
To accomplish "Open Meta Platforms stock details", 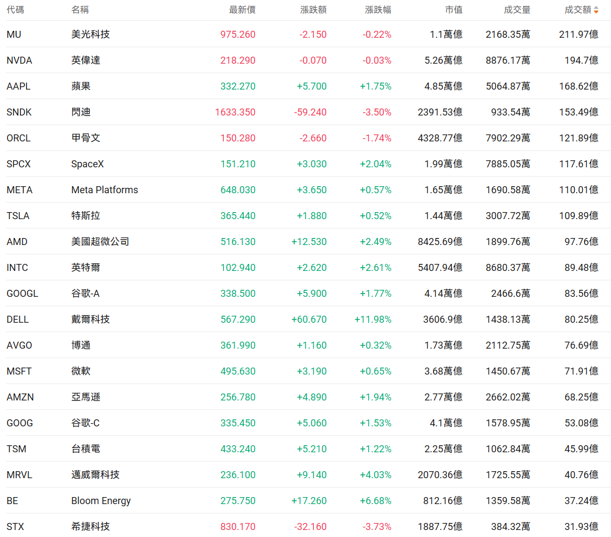I will click(x=105, y=189).
